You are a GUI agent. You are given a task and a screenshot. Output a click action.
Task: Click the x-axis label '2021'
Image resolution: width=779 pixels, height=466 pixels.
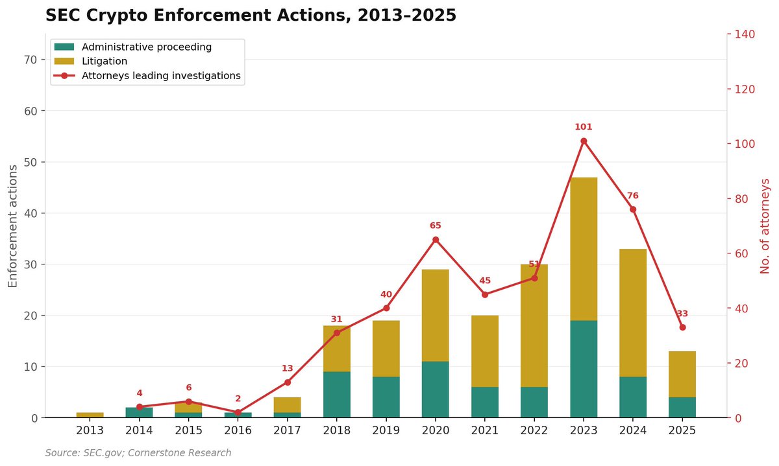485,431
